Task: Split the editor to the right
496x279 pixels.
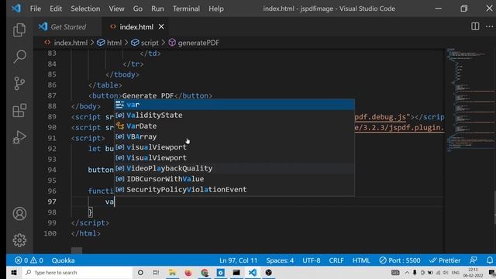Action: 475,26
